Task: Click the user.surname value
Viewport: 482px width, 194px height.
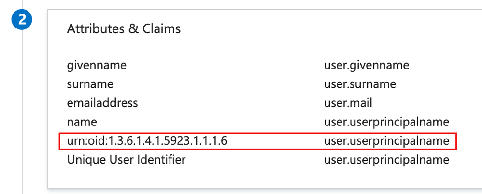Action: pos(360,84)
